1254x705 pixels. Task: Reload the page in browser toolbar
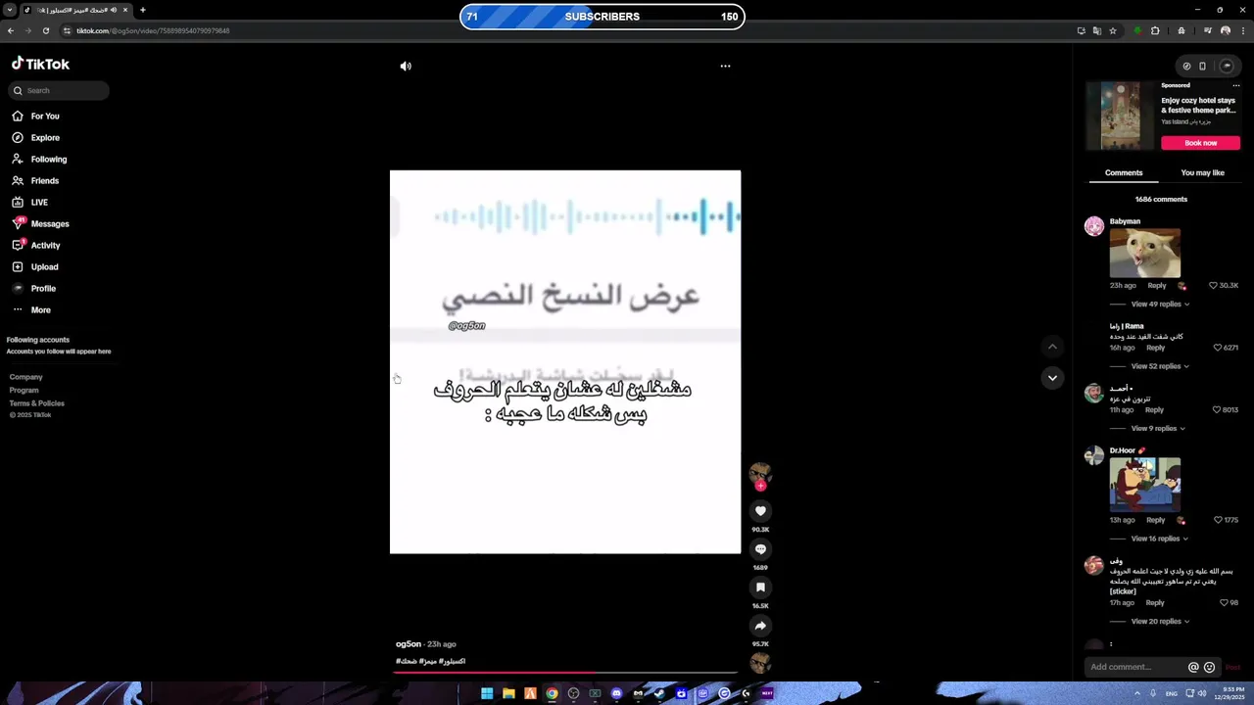pyautogui.click(x=45, y=30)
